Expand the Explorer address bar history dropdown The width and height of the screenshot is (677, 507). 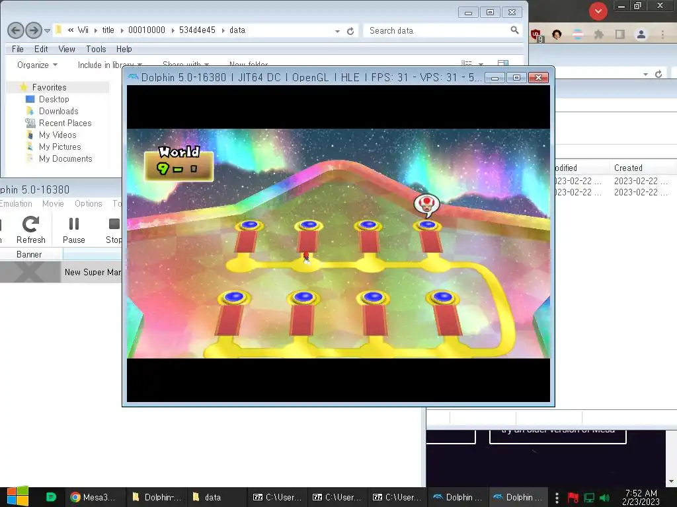coord(337,32)
